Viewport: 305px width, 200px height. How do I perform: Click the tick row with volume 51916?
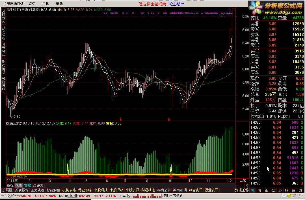pos(277,158)
